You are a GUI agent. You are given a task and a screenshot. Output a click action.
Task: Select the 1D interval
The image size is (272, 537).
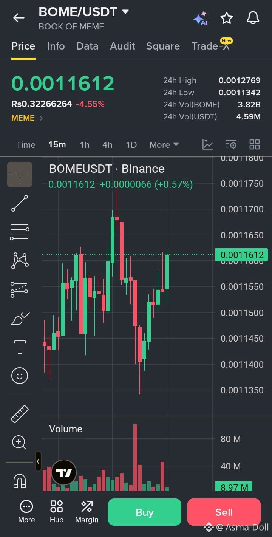pyautogui.click(x=131, y=145)
